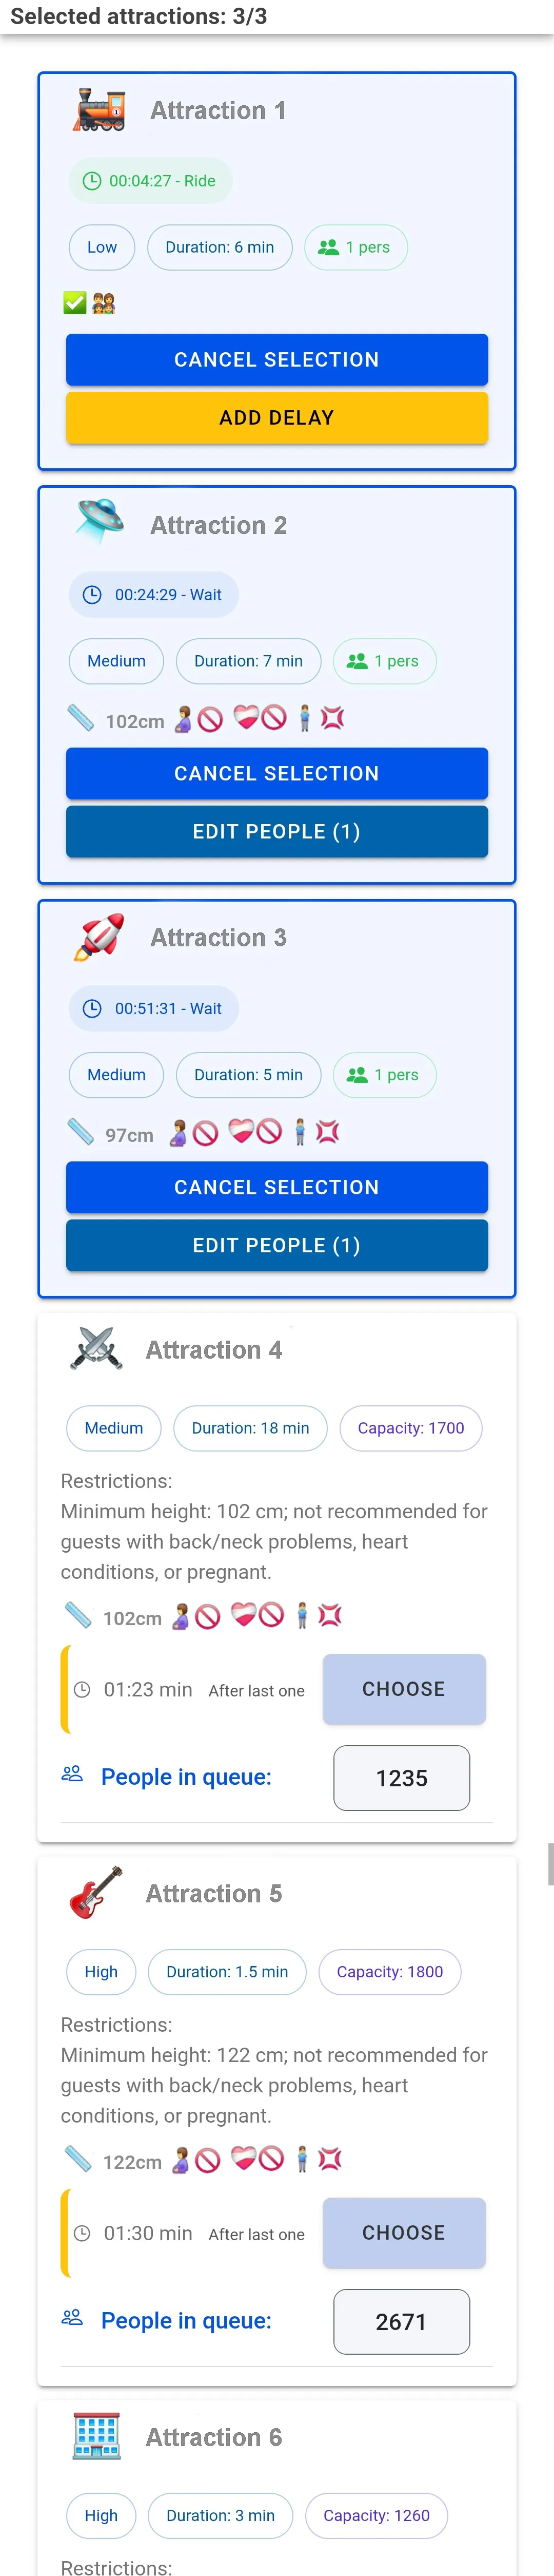Click the 1235 people in queue field
Screen dimensions: 554x2576
pos(401,1778)
